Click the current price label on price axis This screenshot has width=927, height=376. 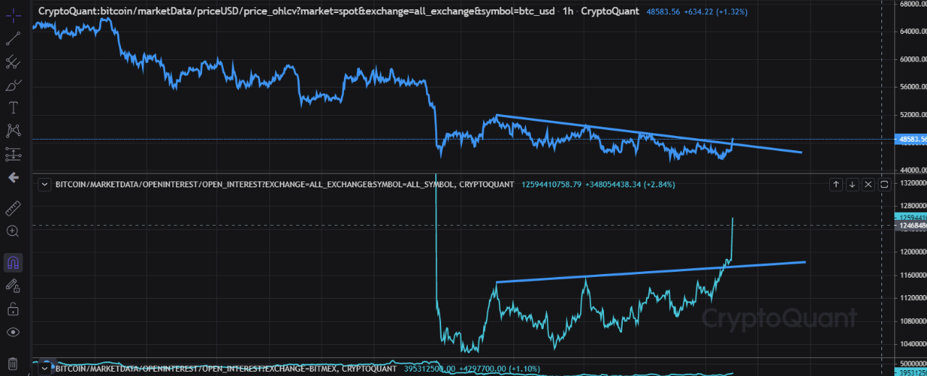[912, 140]
